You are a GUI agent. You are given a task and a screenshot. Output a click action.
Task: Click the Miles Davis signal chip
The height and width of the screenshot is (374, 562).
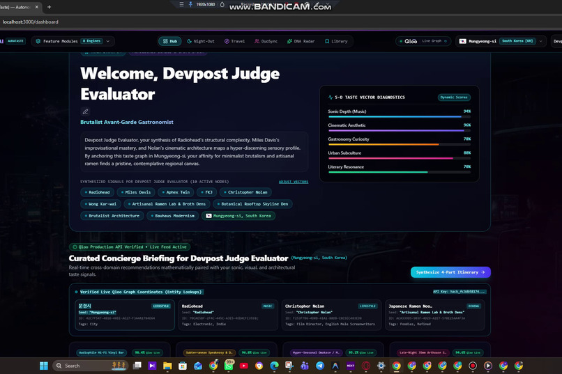[x=136, y=192]
